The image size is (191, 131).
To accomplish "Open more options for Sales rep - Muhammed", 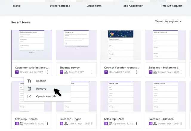I will click(181, 72).
